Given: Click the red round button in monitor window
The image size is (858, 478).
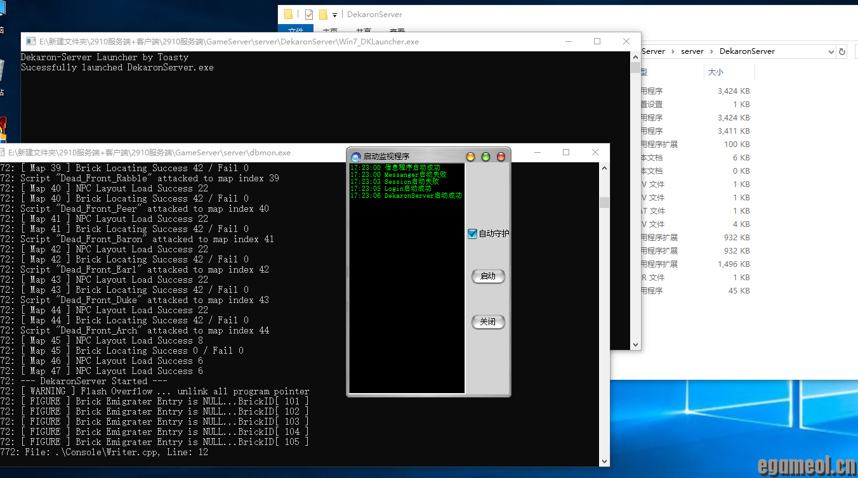Looking at the screenshot, I should (x=501, y=157).
